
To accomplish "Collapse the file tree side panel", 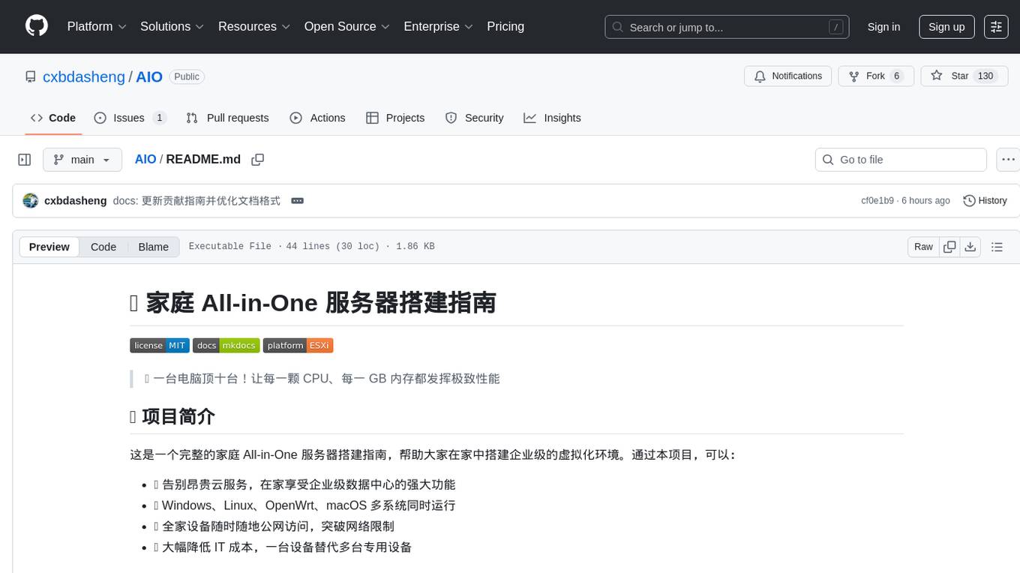I will tap(25, 160).
